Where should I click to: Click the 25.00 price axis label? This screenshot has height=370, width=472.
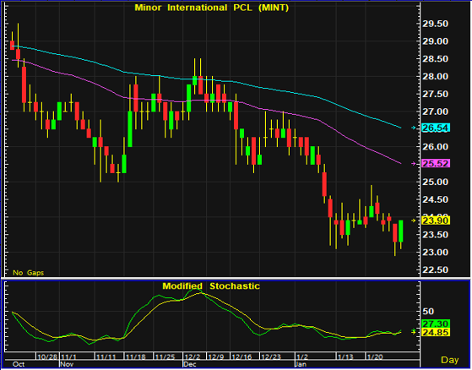[x=436, y=182]
